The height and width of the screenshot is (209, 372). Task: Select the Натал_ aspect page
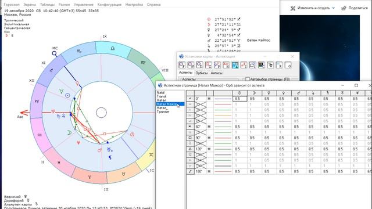(162, 108)
